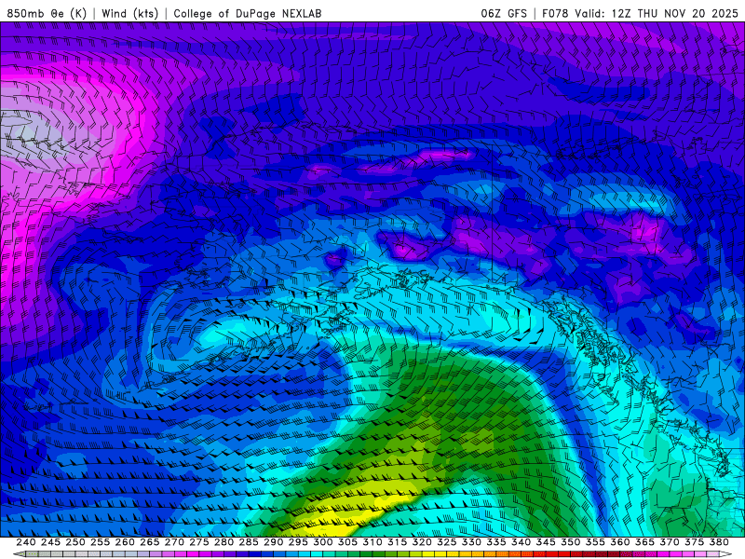Click the 360 legend value
This screenshot has width=745, height=559.
pyautogui.click(x=620, y=542)
